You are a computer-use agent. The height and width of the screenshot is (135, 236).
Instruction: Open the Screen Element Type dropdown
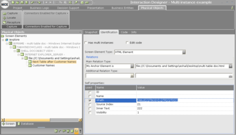coord(184,52)
